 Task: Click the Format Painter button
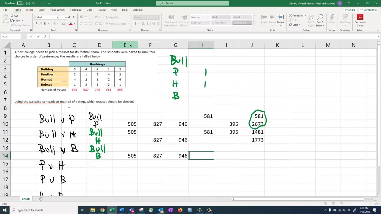[20, 25]
